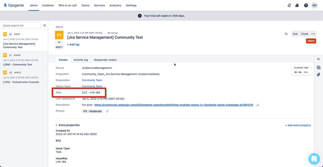
Task: Open the Analytics menu
Action: pos(115,6)
